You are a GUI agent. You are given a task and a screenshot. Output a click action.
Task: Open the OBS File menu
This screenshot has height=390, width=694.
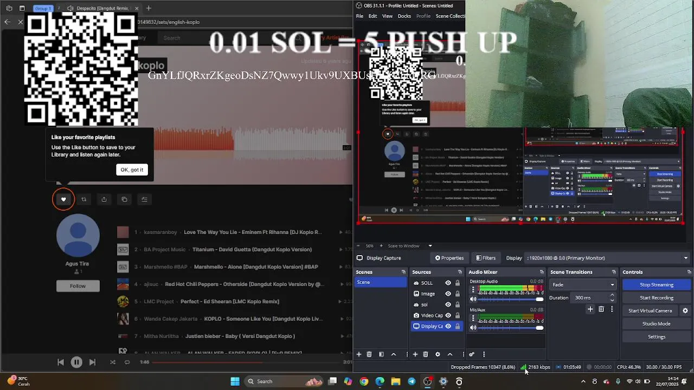pyautogui.click(x=359, y=16)
